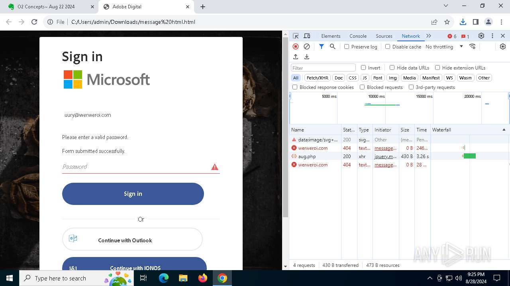510x286 pixels.
Task: Choose Continue with IONOS
Action: coord(134,265)
